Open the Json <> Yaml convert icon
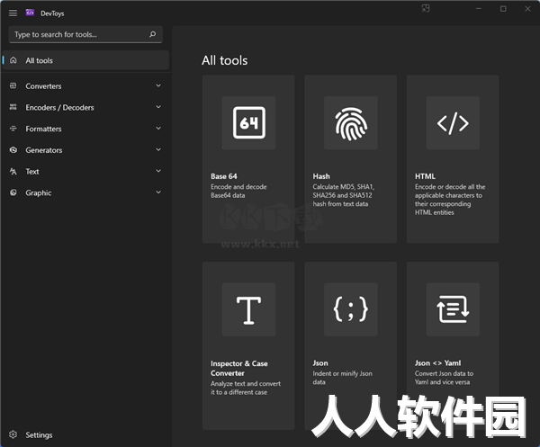The image size is (540, 447). click(453, 309)
